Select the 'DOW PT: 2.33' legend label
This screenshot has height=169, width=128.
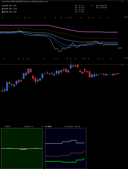(10, 12)
